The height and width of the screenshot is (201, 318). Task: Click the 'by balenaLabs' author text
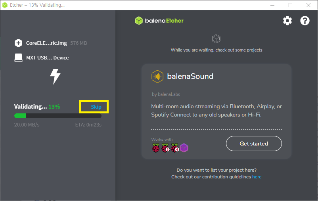166,94
